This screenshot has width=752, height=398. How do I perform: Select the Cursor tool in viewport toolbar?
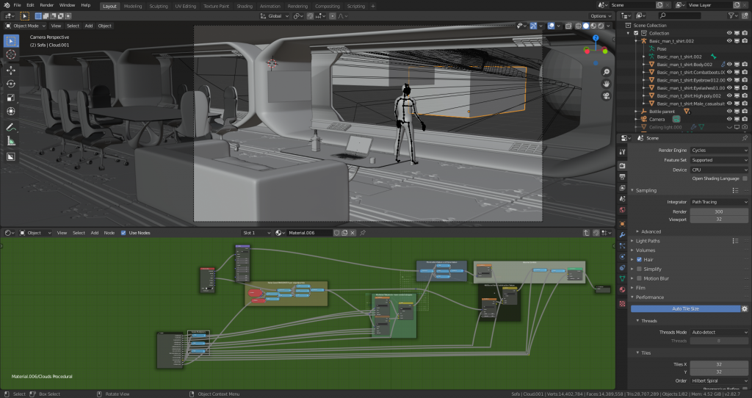click(10, 54)
